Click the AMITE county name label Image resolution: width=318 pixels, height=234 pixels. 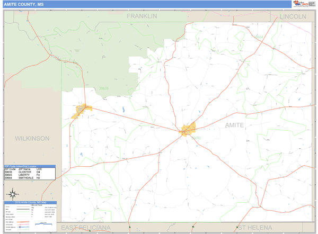point(234,125)
